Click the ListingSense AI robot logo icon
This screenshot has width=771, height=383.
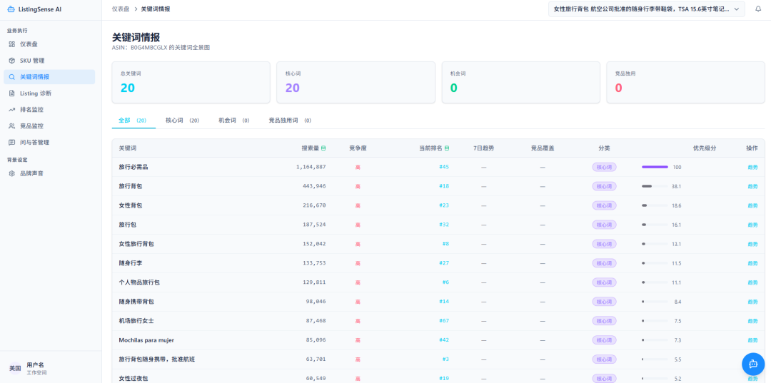(x=11, y=9)
